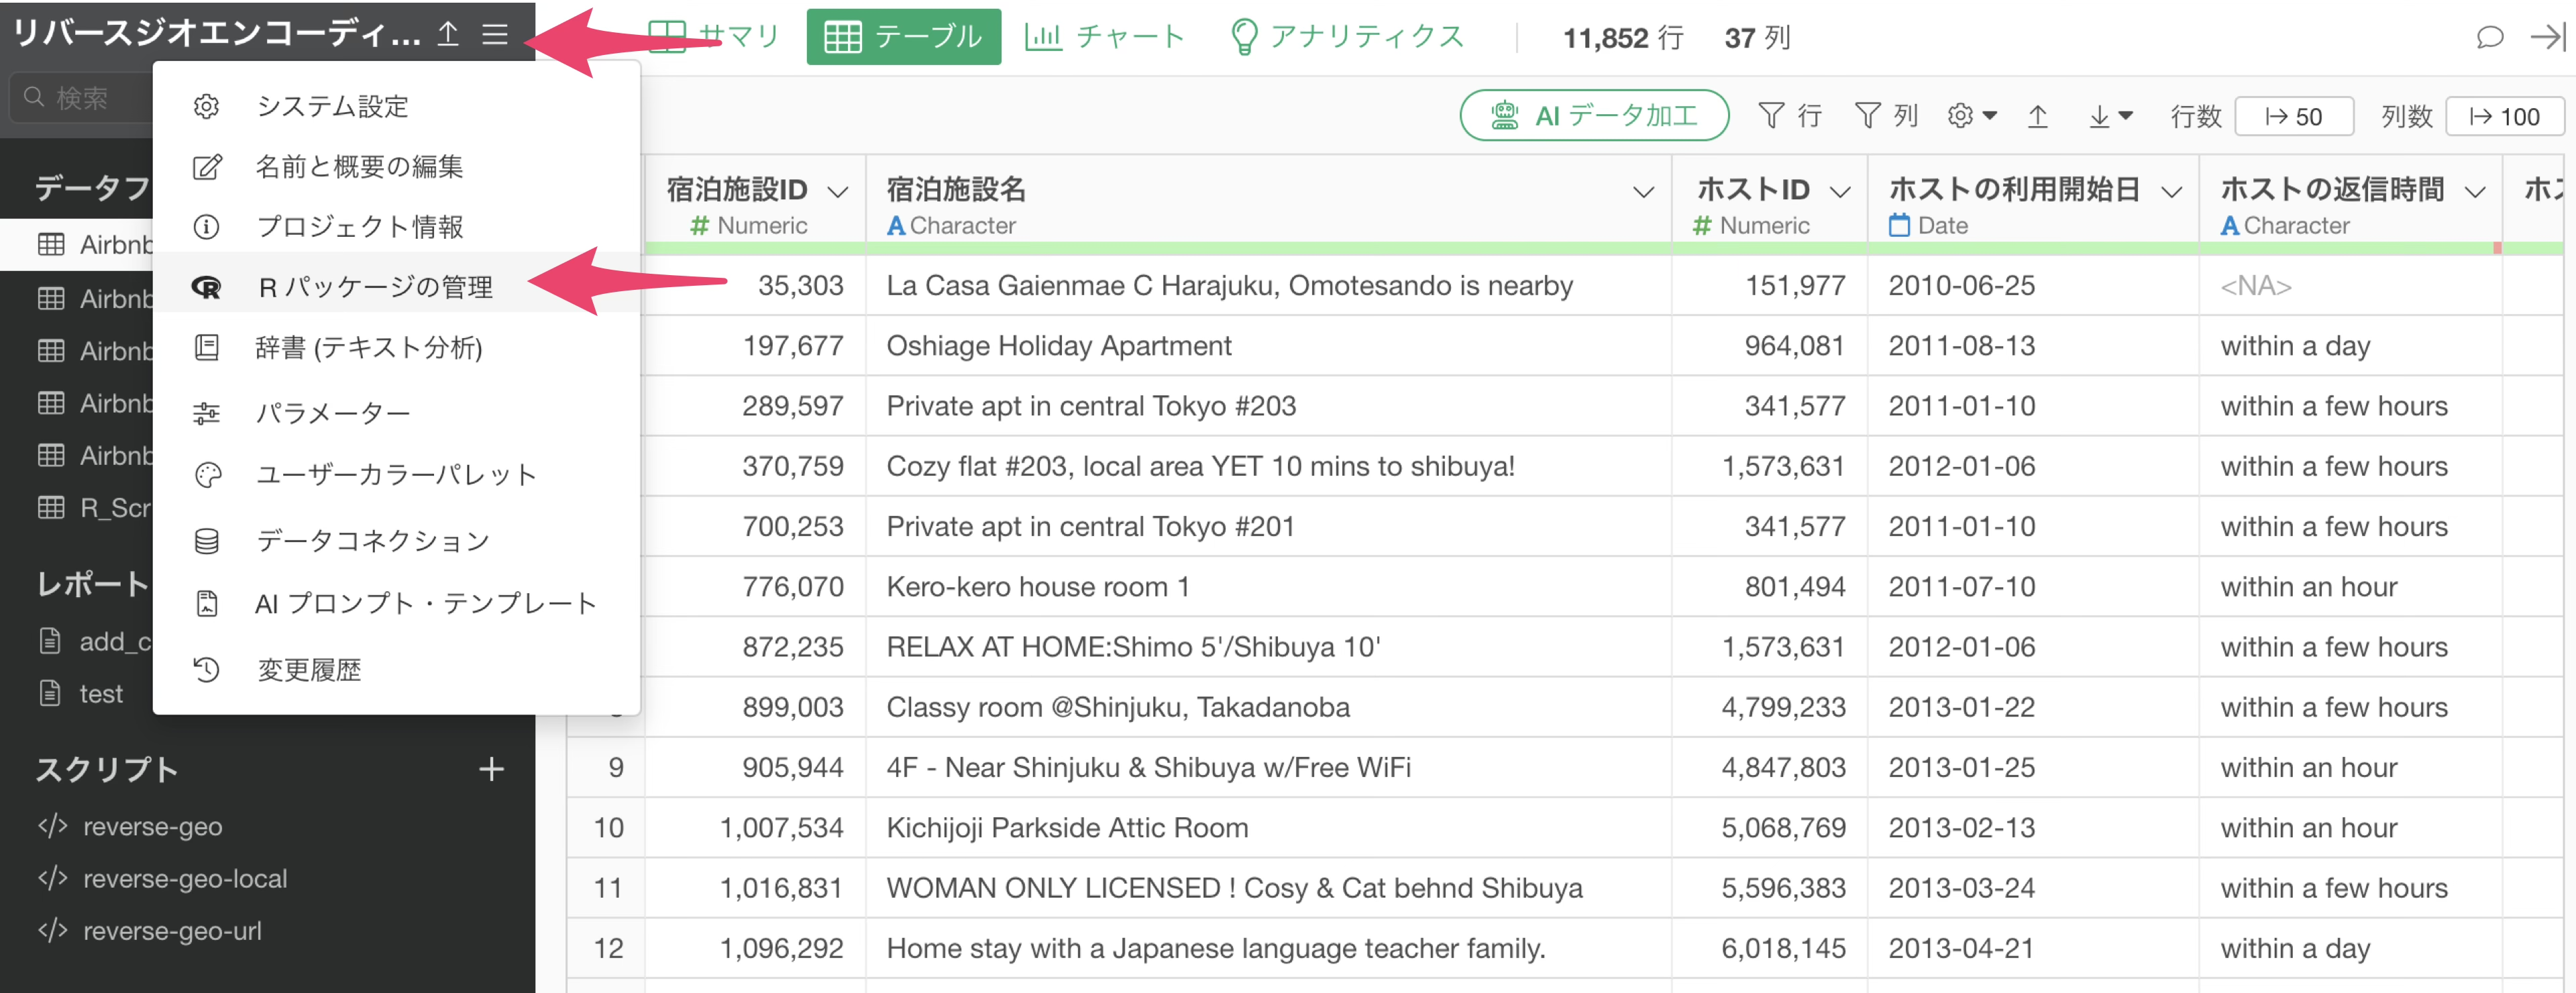Click the hamburger menu icon beside project name
The width and height of the screenshot is (2576, 993).
pyautogui.click(x=494, y=35)
